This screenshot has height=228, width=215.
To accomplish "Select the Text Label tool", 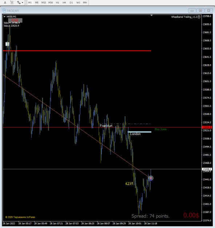I will coord(12,3).
